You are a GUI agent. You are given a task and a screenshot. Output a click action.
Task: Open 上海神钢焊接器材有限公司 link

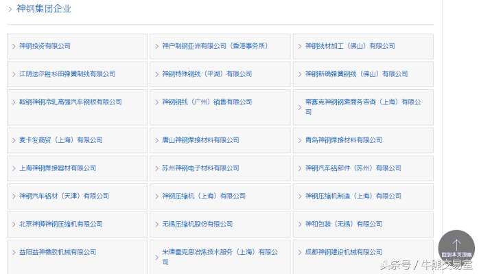point(58,168)
